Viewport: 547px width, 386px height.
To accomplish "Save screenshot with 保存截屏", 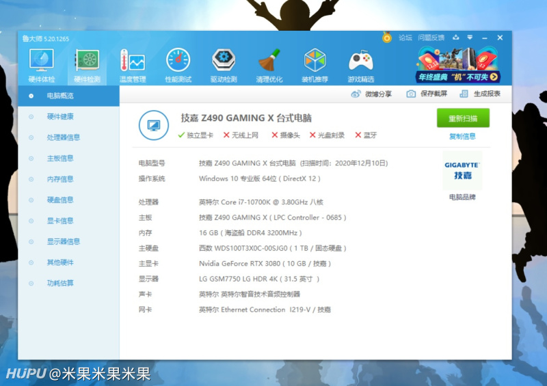I will [433, 94].
